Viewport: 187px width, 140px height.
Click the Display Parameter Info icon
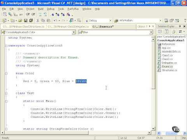point(10,14)
